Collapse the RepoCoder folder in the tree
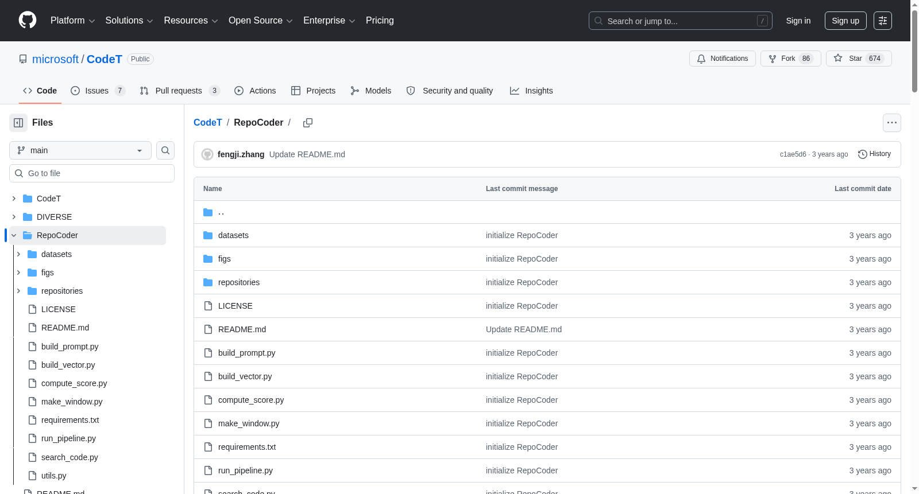 pyautogui.click(x=14, y=235)
